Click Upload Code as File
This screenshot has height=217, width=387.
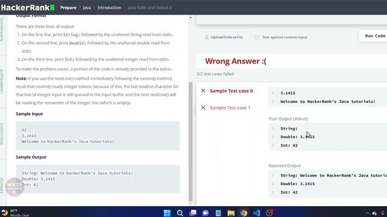tap(227, 37)
